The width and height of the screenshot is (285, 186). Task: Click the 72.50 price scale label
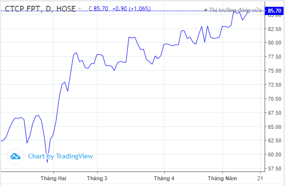(x=275, y=85)
